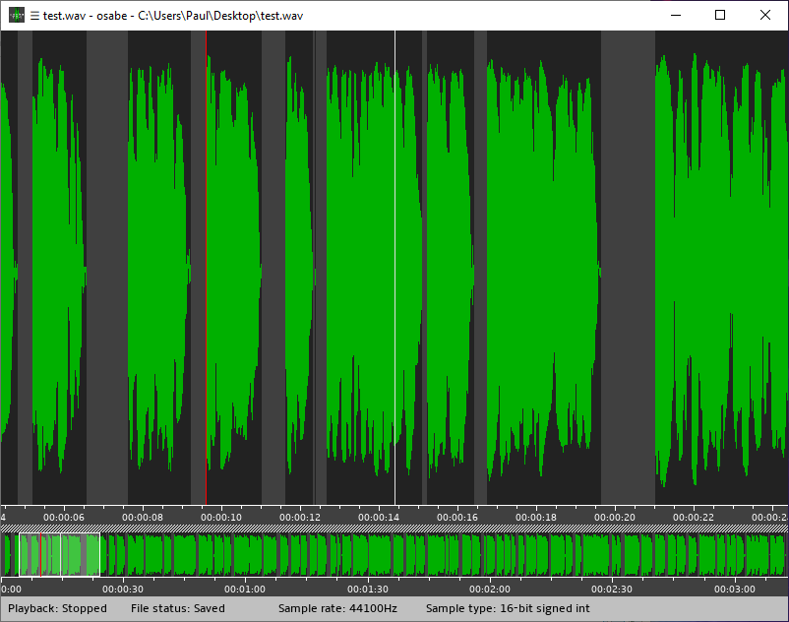This screenshot has width=789, height=622.
Task: Click the hatched strip above overview waveform
Action: [x=394, y=529]
